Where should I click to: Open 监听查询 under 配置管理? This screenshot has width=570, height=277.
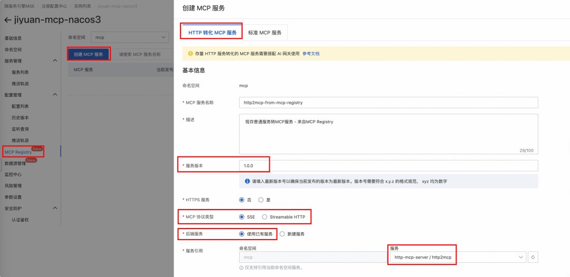pyautogui.click(x=21, y=128)
